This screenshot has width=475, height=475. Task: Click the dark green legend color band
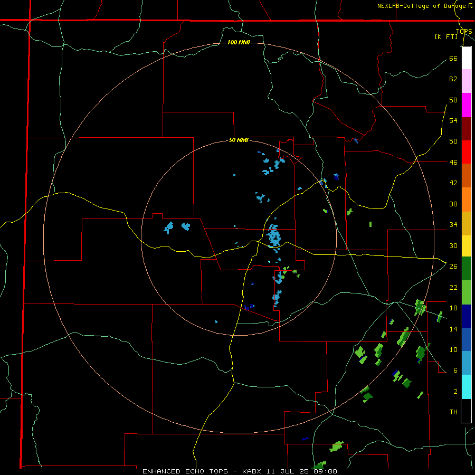tap(466, 269)
